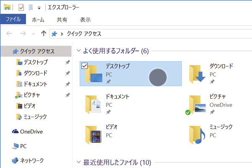Select ドキュメント in navigation pane
Image resolution: width=252 pixels, height=168 pixels.
click(x=36, y=84)
